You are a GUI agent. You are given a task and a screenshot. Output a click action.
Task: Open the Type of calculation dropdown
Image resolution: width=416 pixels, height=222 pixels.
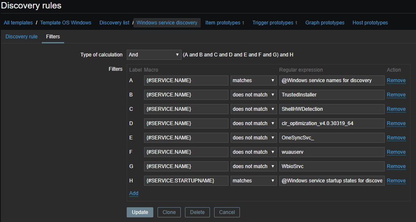coord(154,55)
